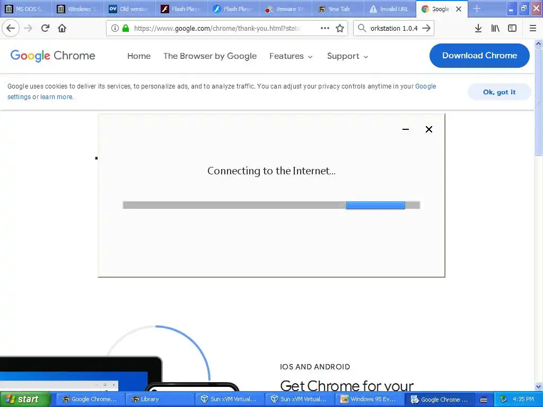Open The Browser by Google link

(x=210, y=56)
